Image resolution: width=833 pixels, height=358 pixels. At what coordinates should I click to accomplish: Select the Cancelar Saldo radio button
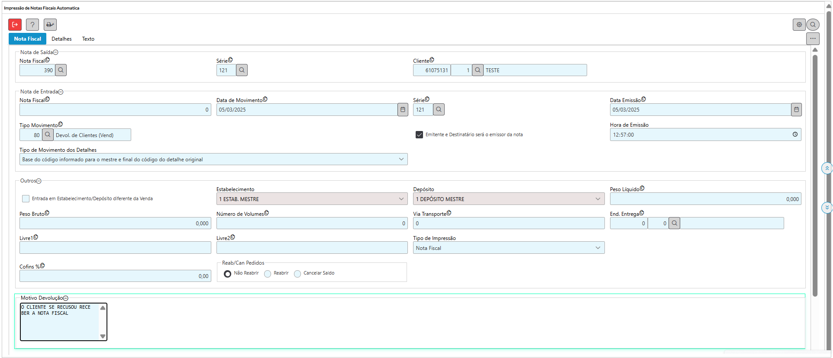tap(297, 274)
